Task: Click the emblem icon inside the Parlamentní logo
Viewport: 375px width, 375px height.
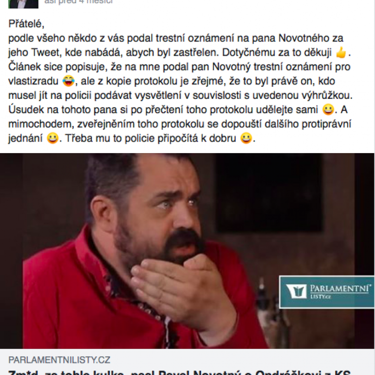Action: coord(297,291)
